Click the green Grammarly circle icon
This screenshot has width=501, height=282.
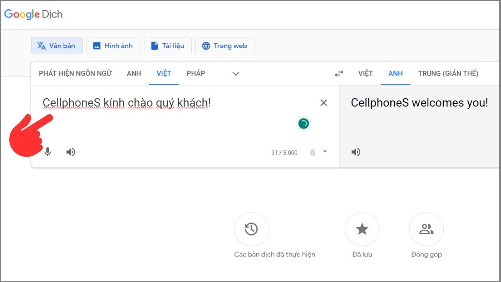pyautogui.click(x=304, y=124)
